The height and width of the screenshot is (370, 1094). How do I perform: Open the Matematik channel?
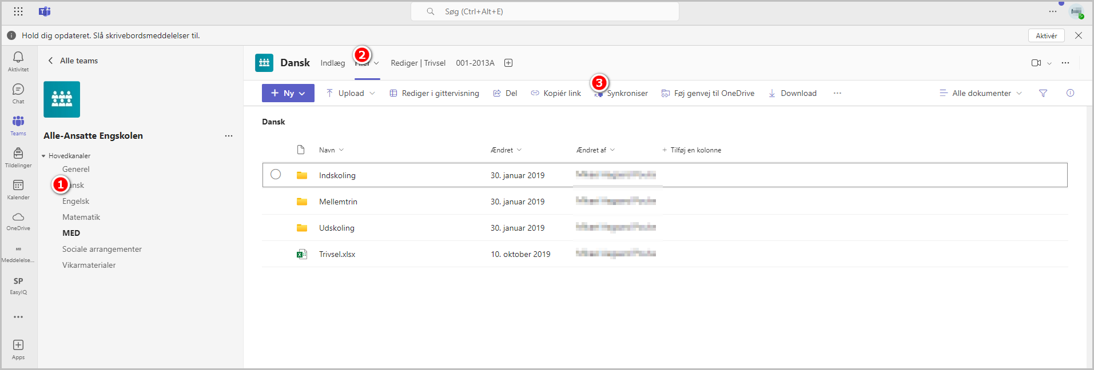click(x=81, y=217)
